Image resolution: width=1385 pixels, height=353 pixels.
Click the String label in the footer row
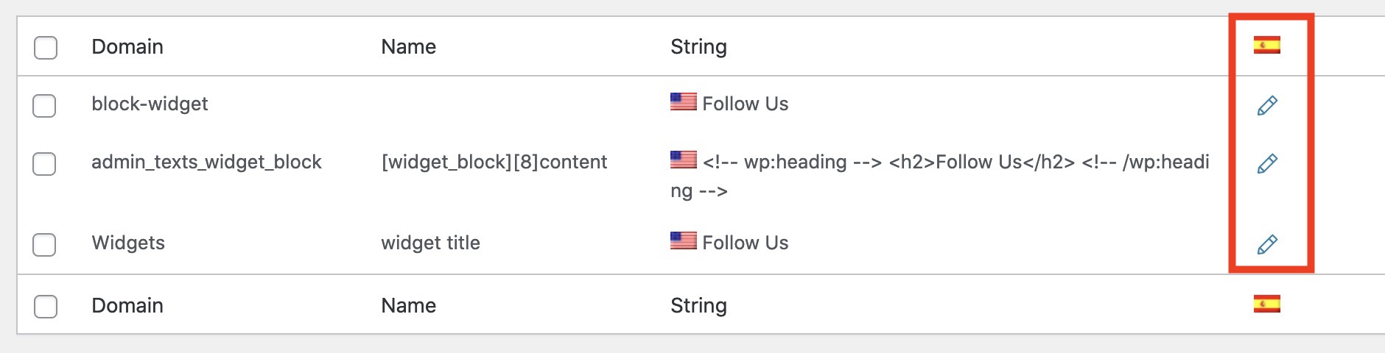(698, 307)
